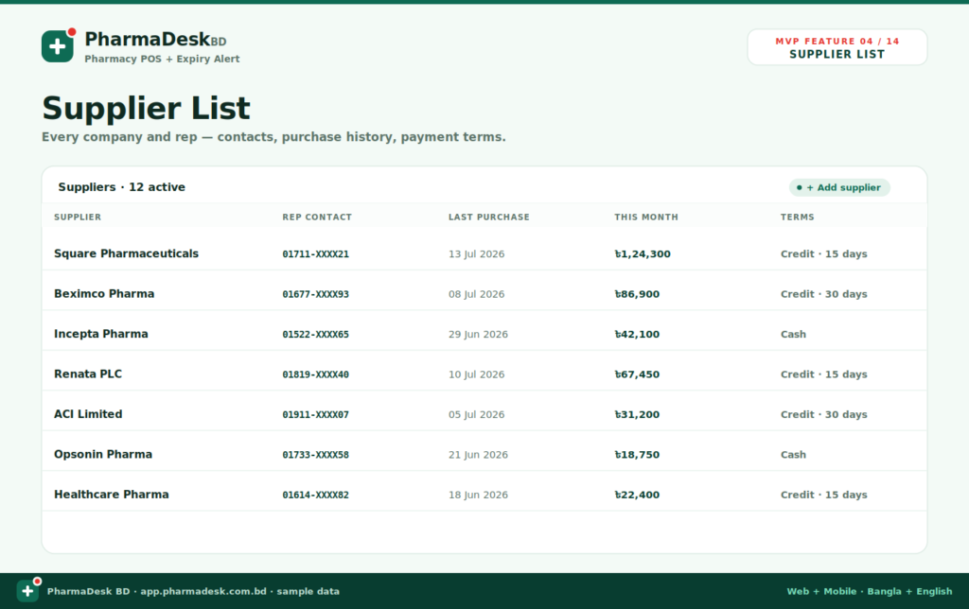Click the Suppliers · 12 active heading
The height and width of the screenshot is (609, 969).
click(x=122, y=187)
